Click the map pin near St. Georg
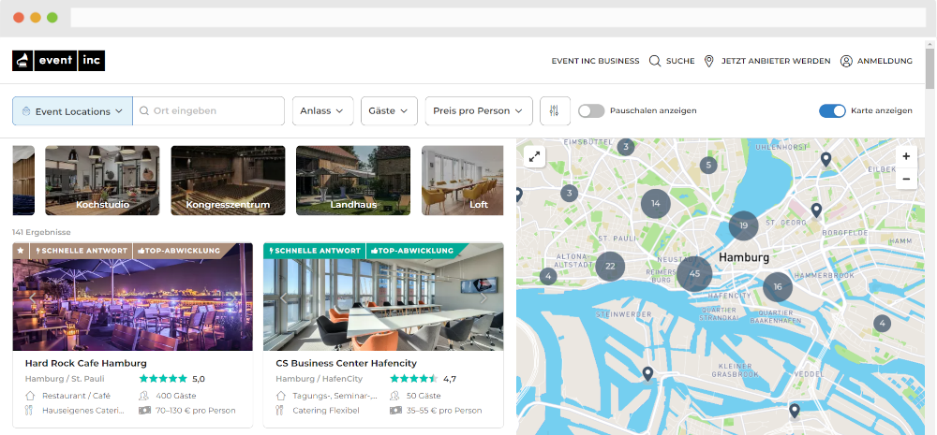Screen dimensions: 937x435 click(x=816, y=210)
